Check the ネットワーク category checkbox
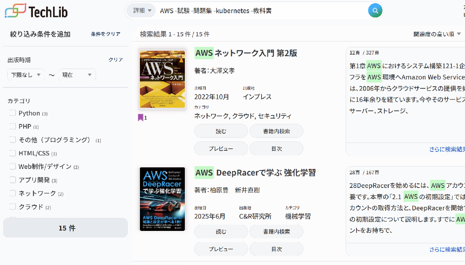465x265 pixels. point(13,193)
